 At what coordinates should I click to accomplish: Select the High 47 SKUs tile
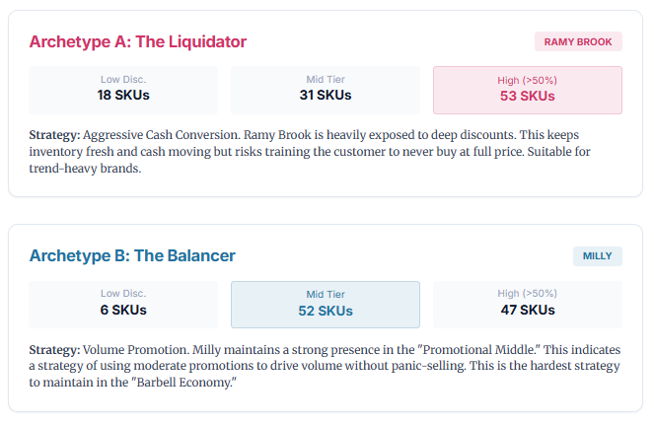click(x=528, y=305)
